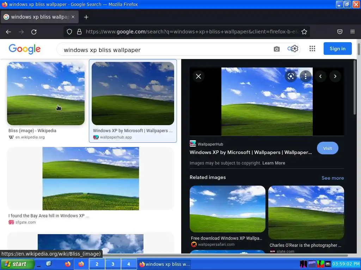Close the windows xp bliss wallpaper tab

(x=73, y=17)
